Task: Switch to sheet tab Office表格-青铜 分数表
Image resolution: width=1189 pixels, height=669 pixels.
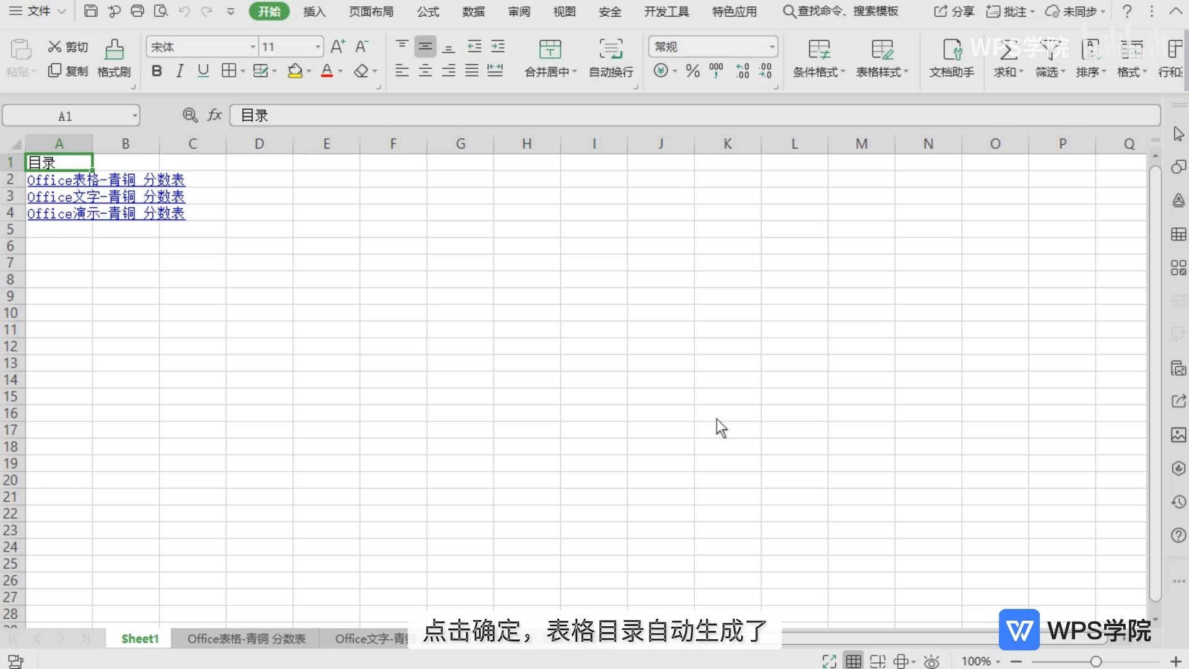Action: pos(246,639)
